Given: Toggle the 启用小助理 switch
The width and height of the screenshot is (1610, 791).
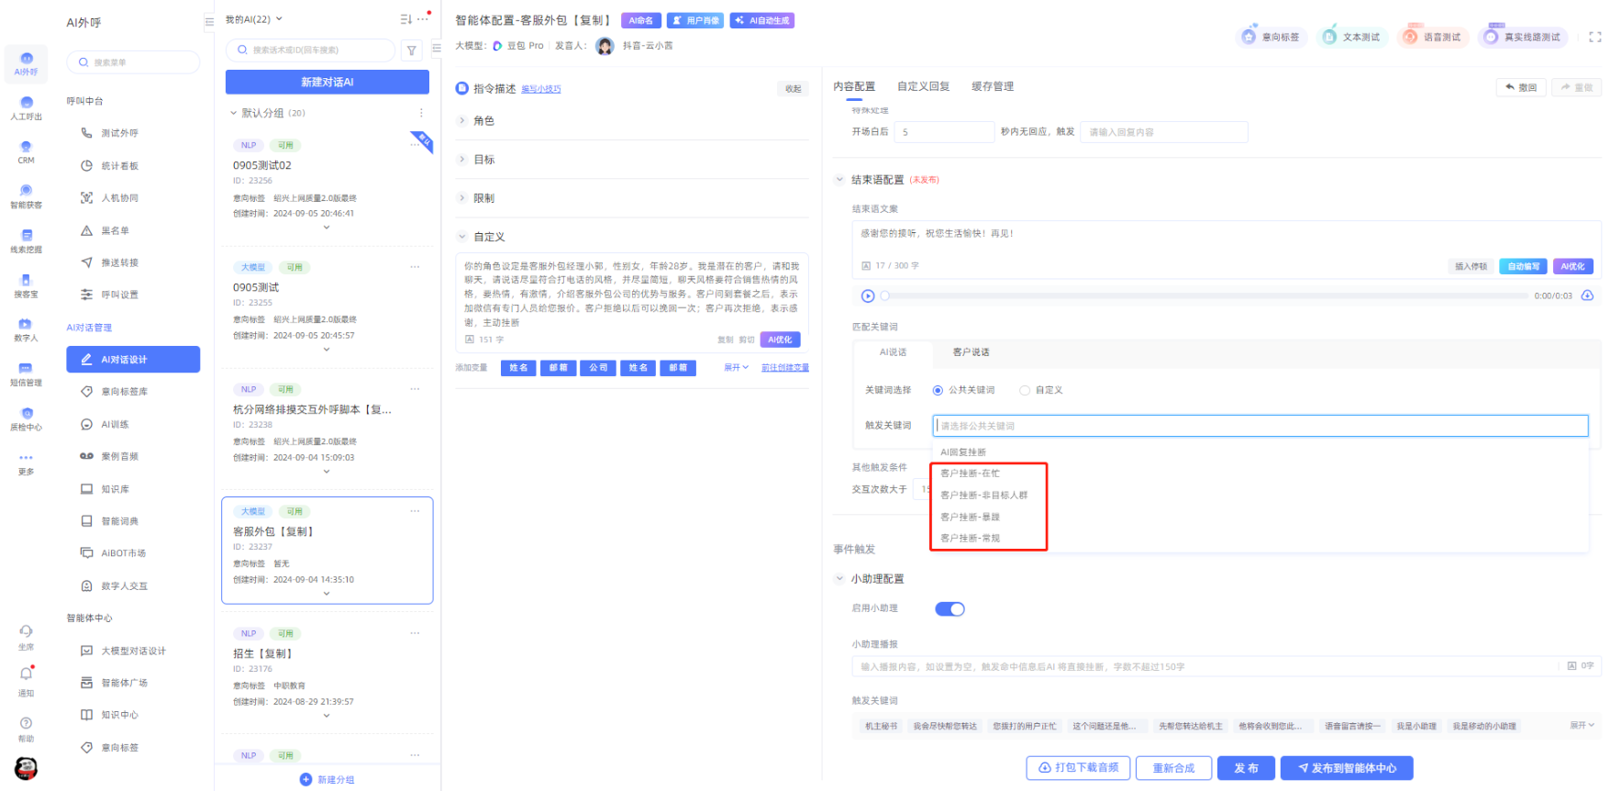Looking at the screenshot, I should tap(949, 609).
